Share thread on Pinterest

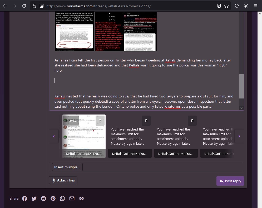(x=53, y=199)
